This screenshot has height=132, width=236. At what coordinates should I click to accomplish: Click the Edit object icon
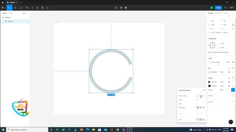click(x=116, y=8)
